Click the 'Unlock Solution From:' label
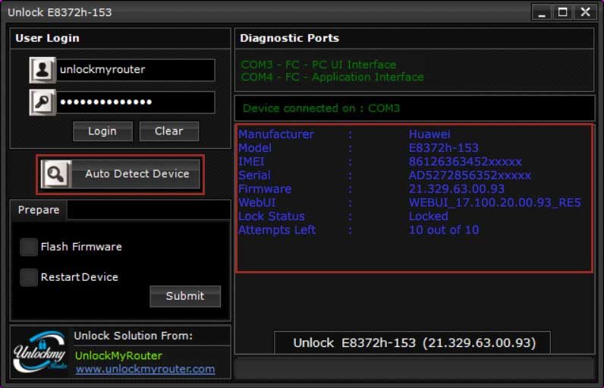The width and height of the screenshot is (604, 388). 134,336
